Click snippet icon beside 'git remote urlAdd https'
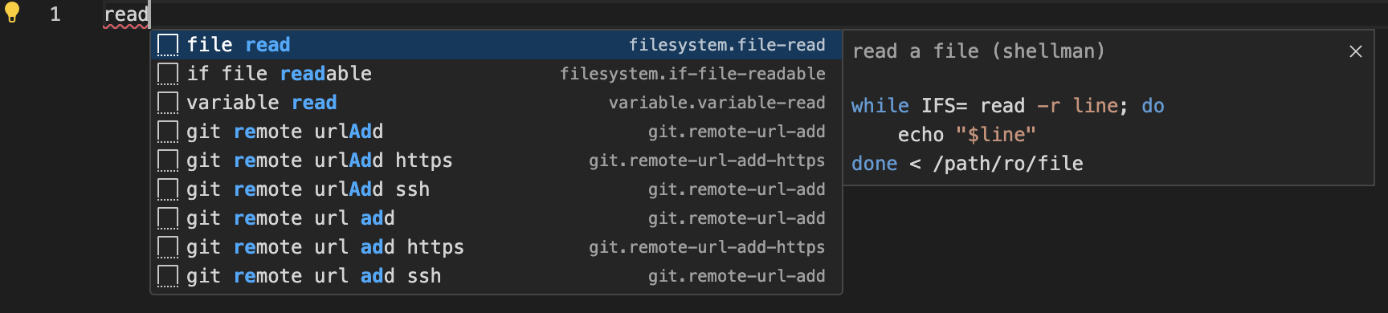The image size is (1388, 313). pyautogui.click(x=167, y=161)
